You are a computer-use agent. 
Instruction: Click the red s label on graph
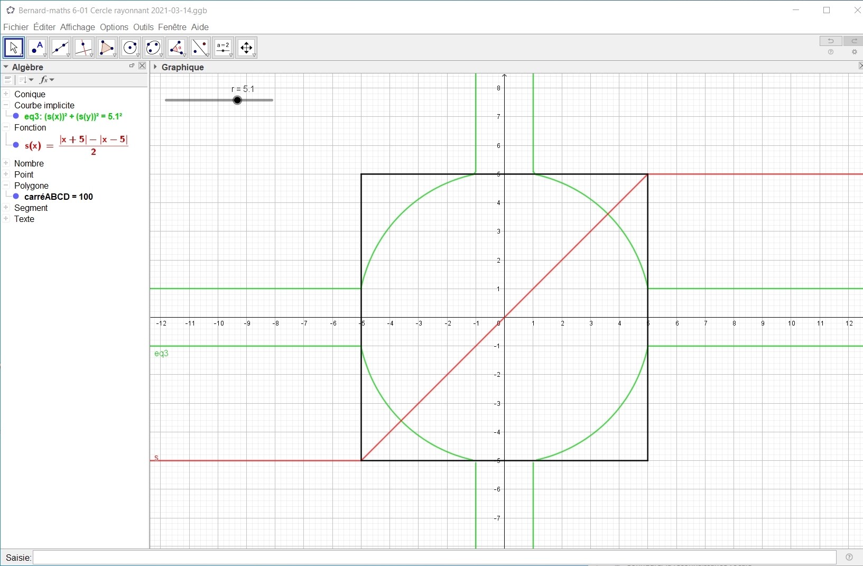tap(156, 458)
